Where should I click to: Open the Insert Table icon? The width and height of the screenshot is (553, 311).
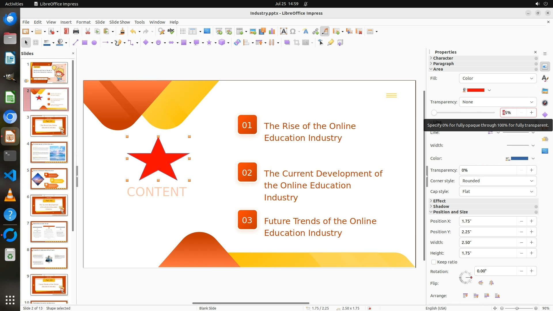(x=239, y=31)
